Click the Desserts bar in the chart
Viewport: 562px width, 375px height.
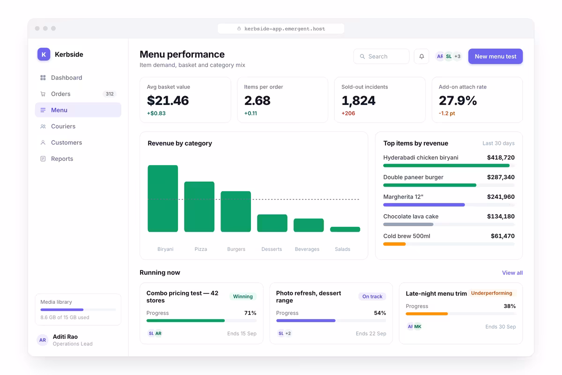[272, 223]
